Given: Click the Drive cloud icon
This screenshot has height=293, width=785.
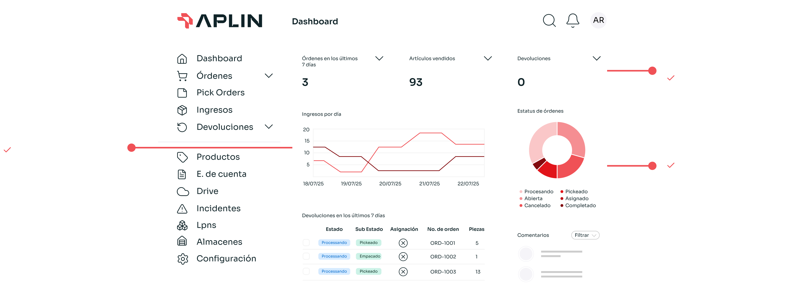Looking at the screenshot, I should click(183, 191).
